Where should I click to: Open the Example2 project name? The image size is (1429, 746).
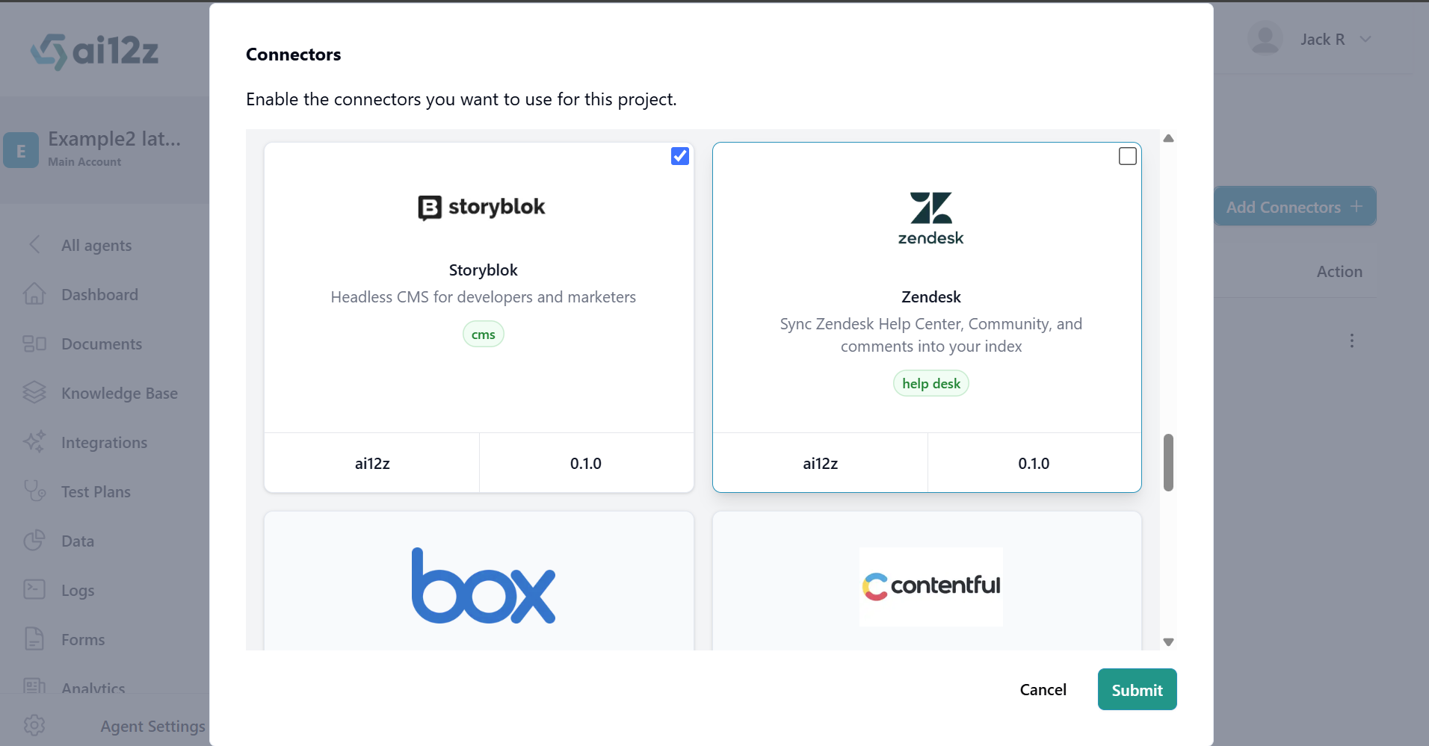(114, 139)
